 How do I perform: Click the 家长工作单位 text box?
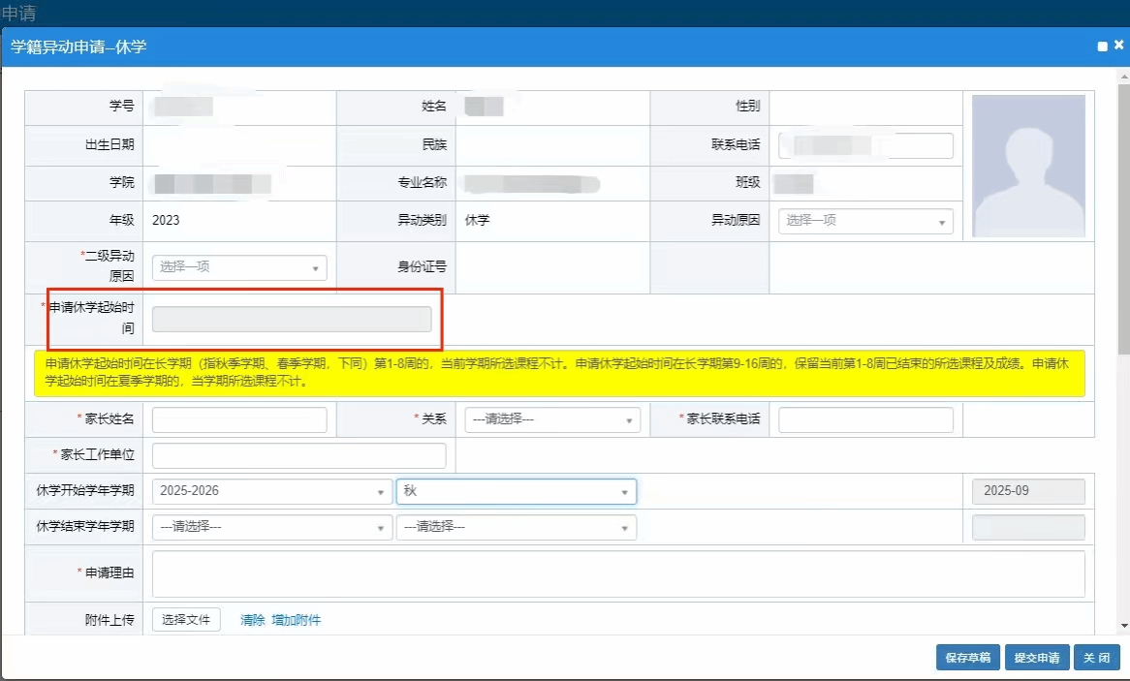coord(298,455)
